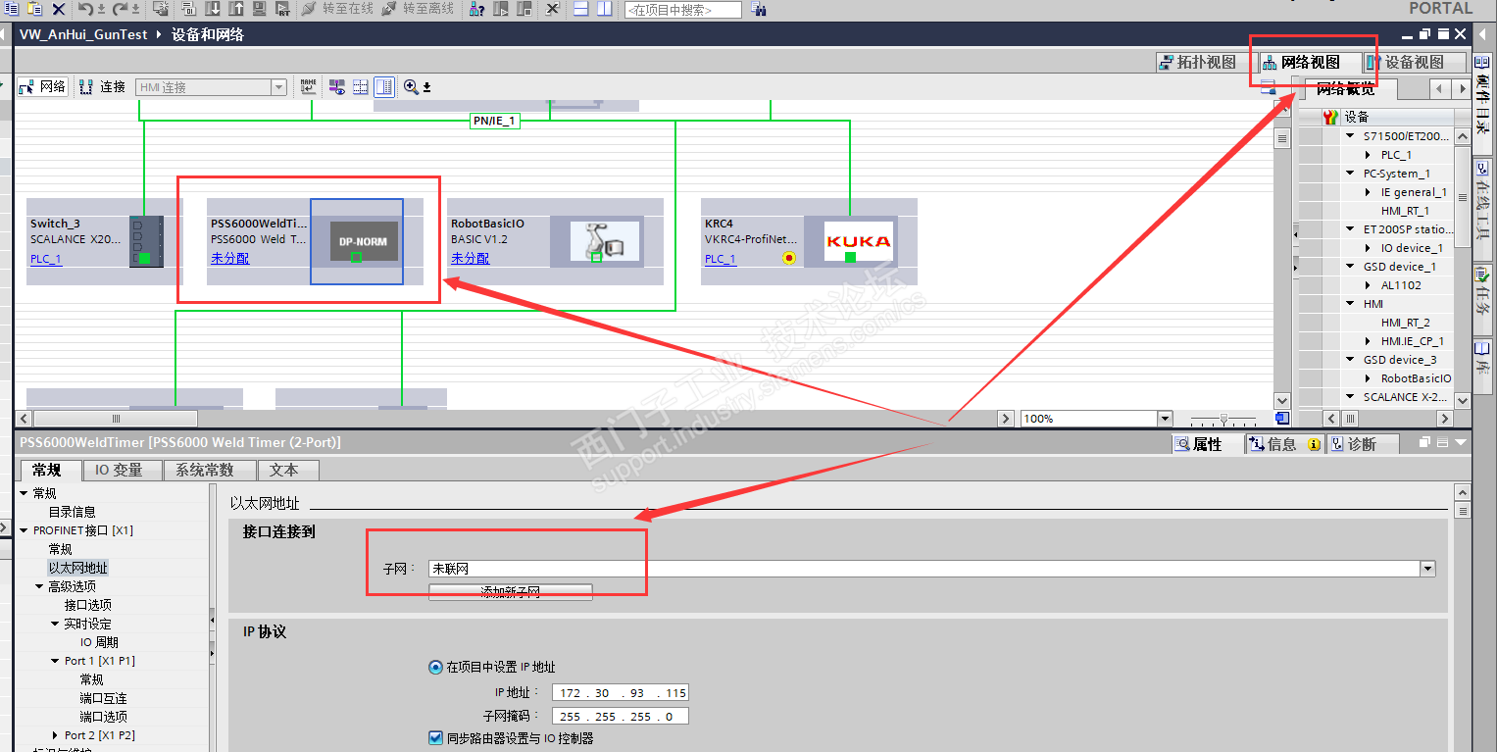Select the Switch_3 SCALANCE device icon
Screen dimensions: 1497x752
[147, 242]
